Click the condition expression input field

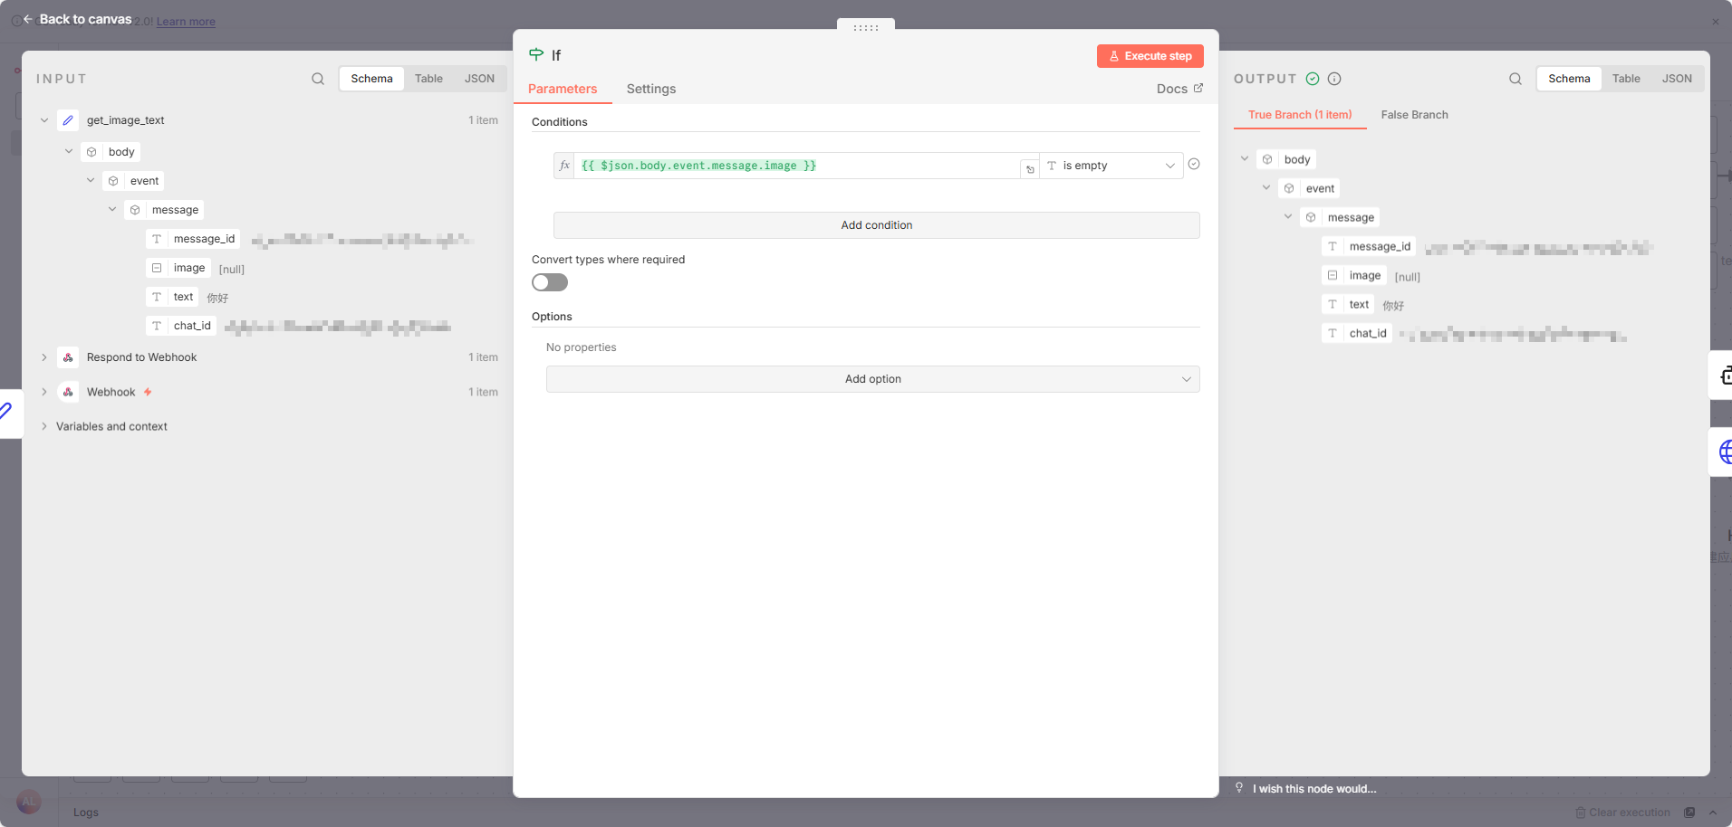click(x=797, y=166)
